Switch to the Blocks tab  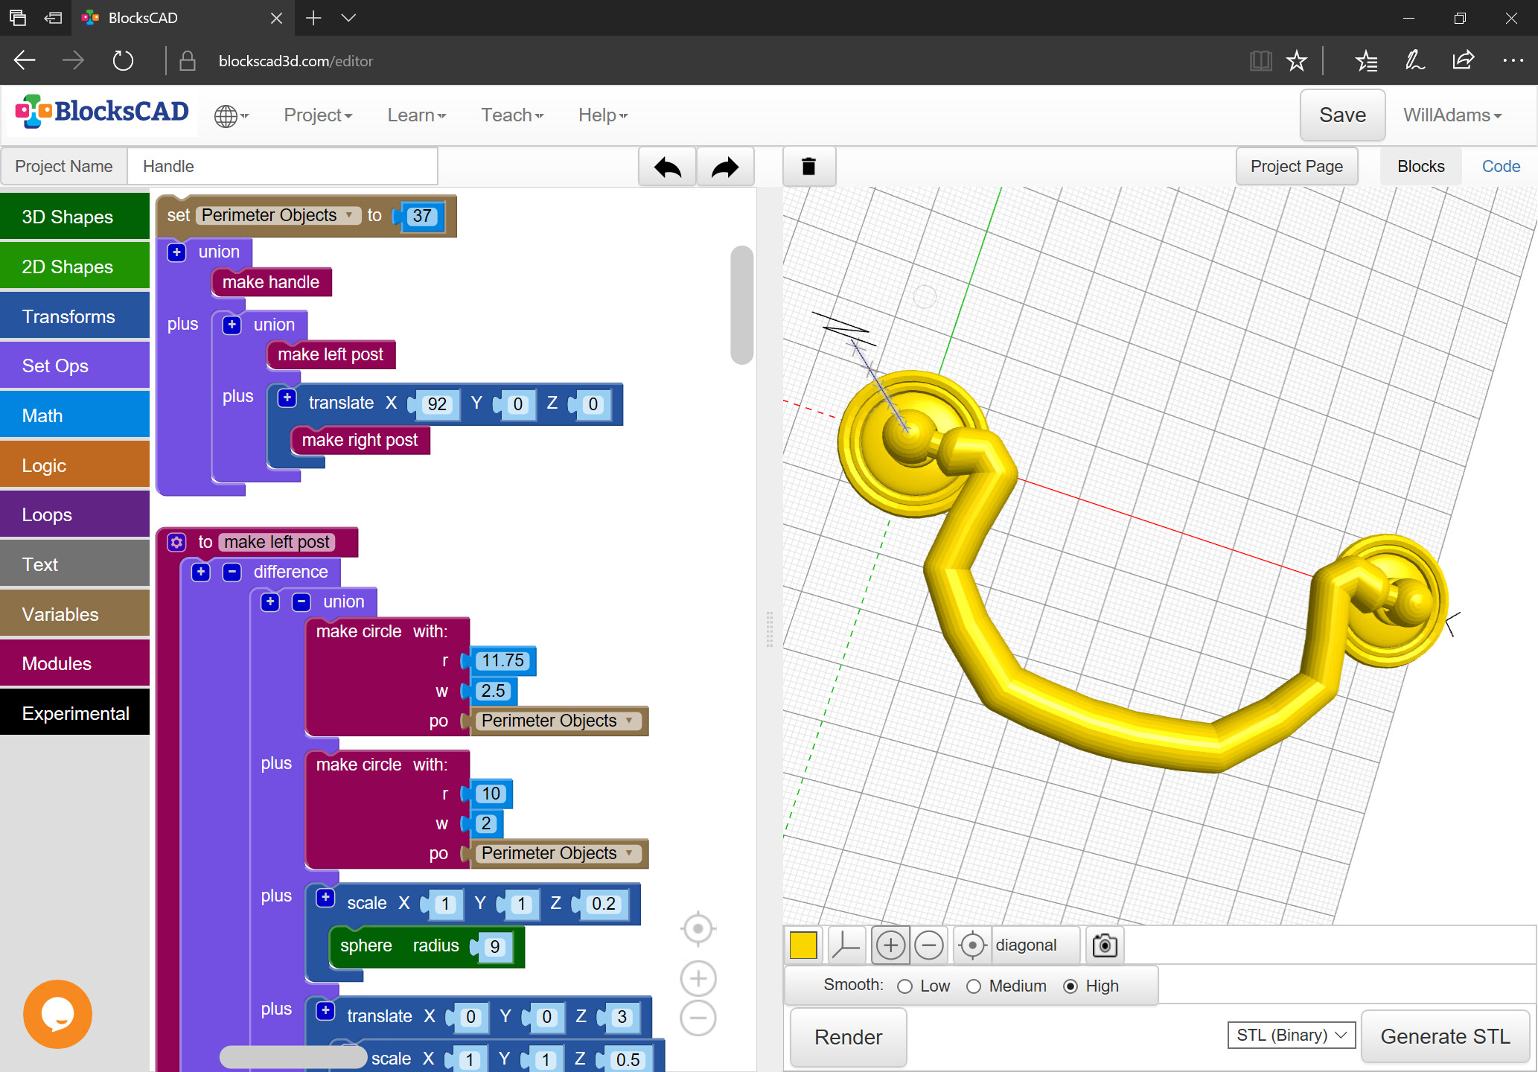point(1420,167)
